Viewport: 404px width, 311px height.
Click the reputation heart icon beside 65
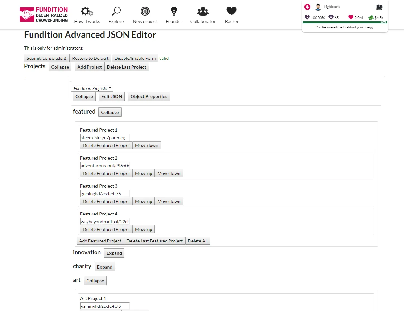pos(331,17)
